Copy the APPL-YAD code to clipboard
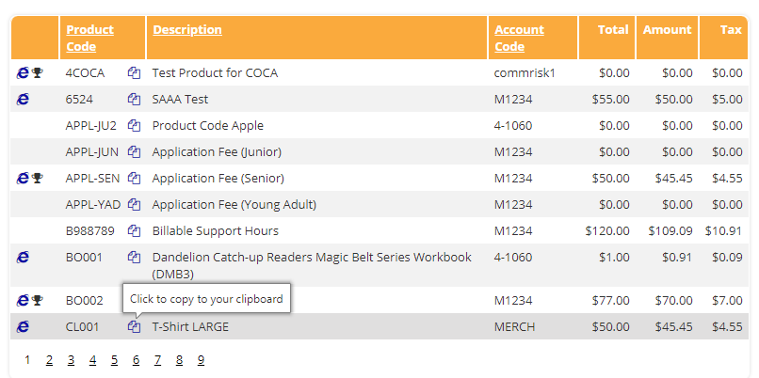 point(134,205)
